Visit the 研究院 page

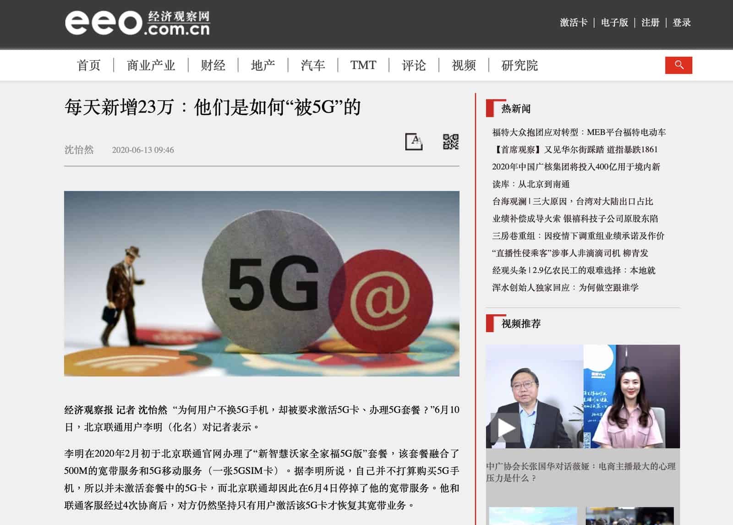click(x=520, y=66)
